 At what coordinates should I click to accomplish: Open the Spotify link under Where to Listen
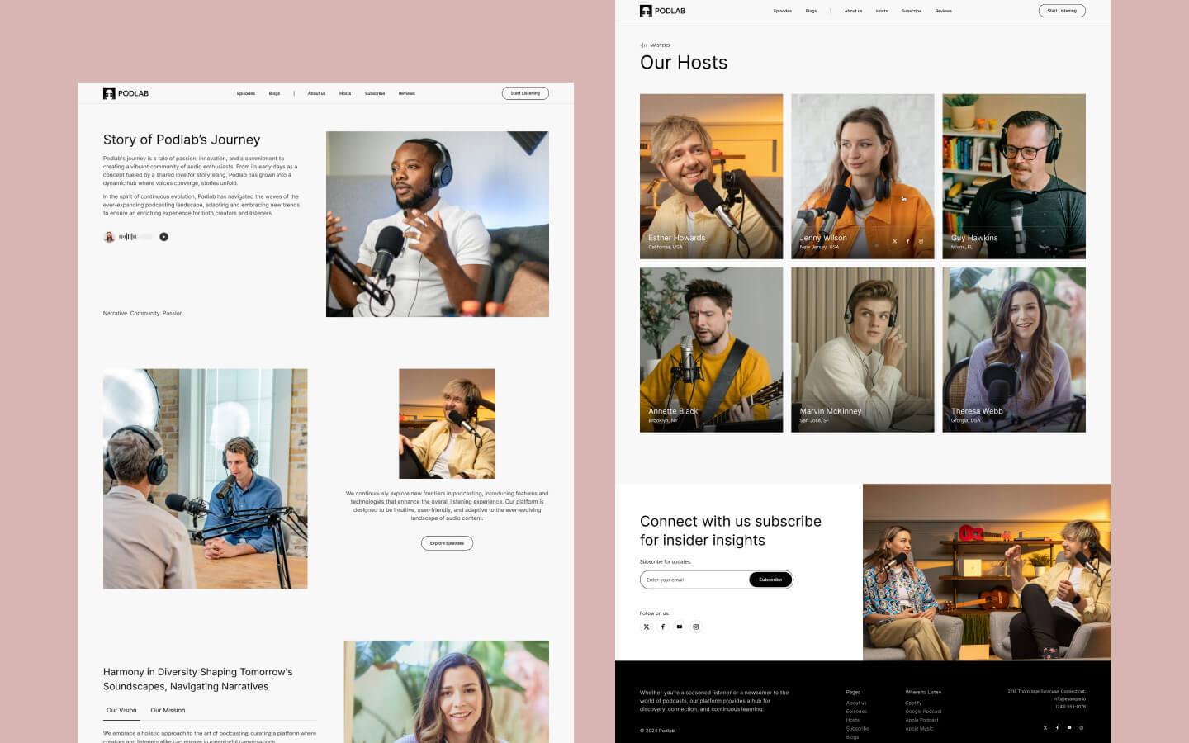pyautogui.click(x=914, y=703)
